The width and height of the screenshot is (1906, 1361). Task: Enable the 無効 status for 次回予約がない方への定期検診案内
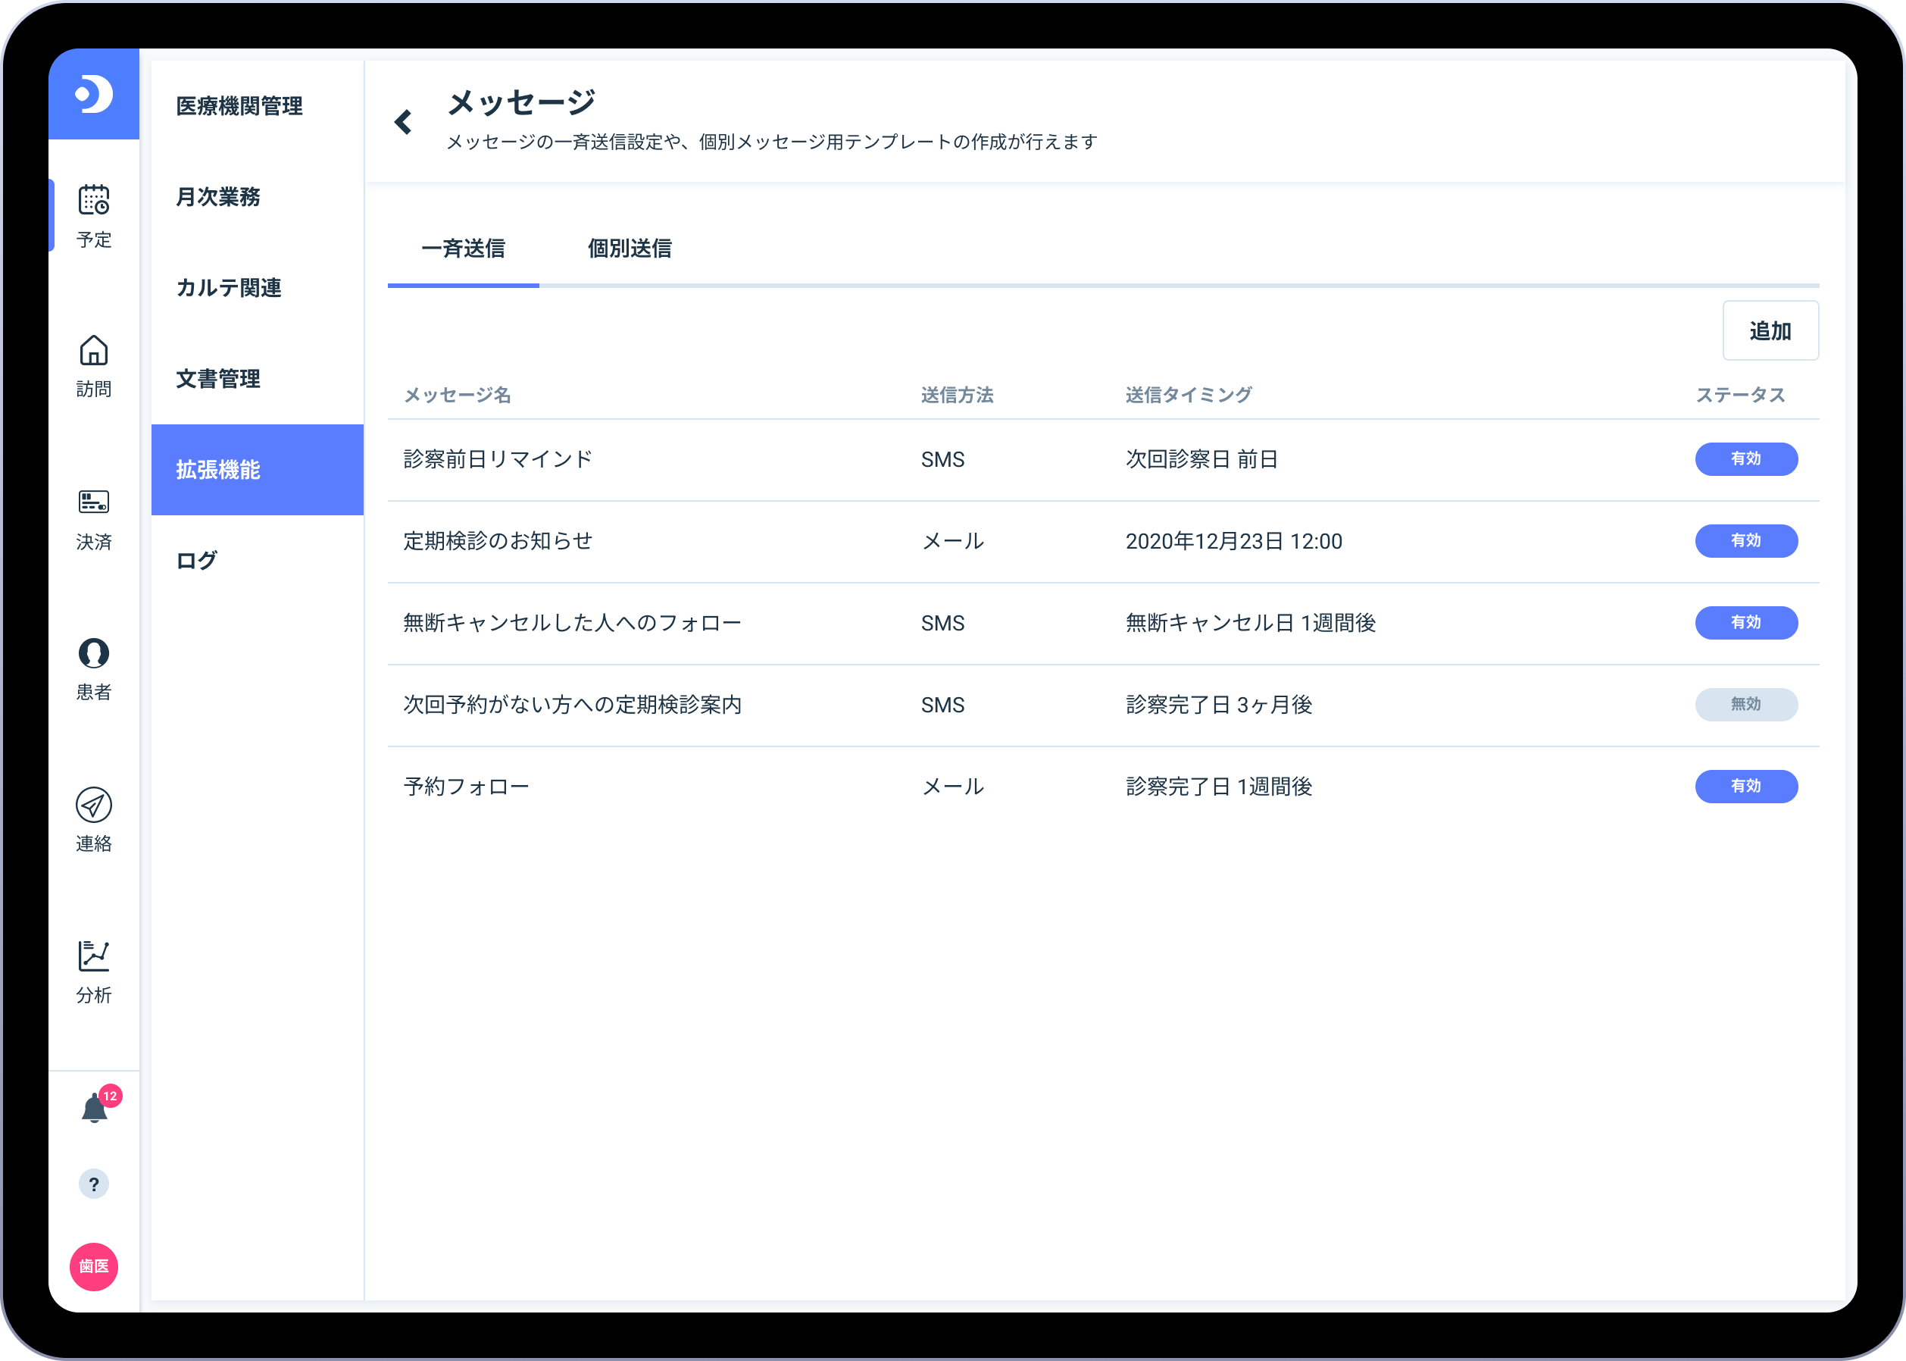[1746, 705]
